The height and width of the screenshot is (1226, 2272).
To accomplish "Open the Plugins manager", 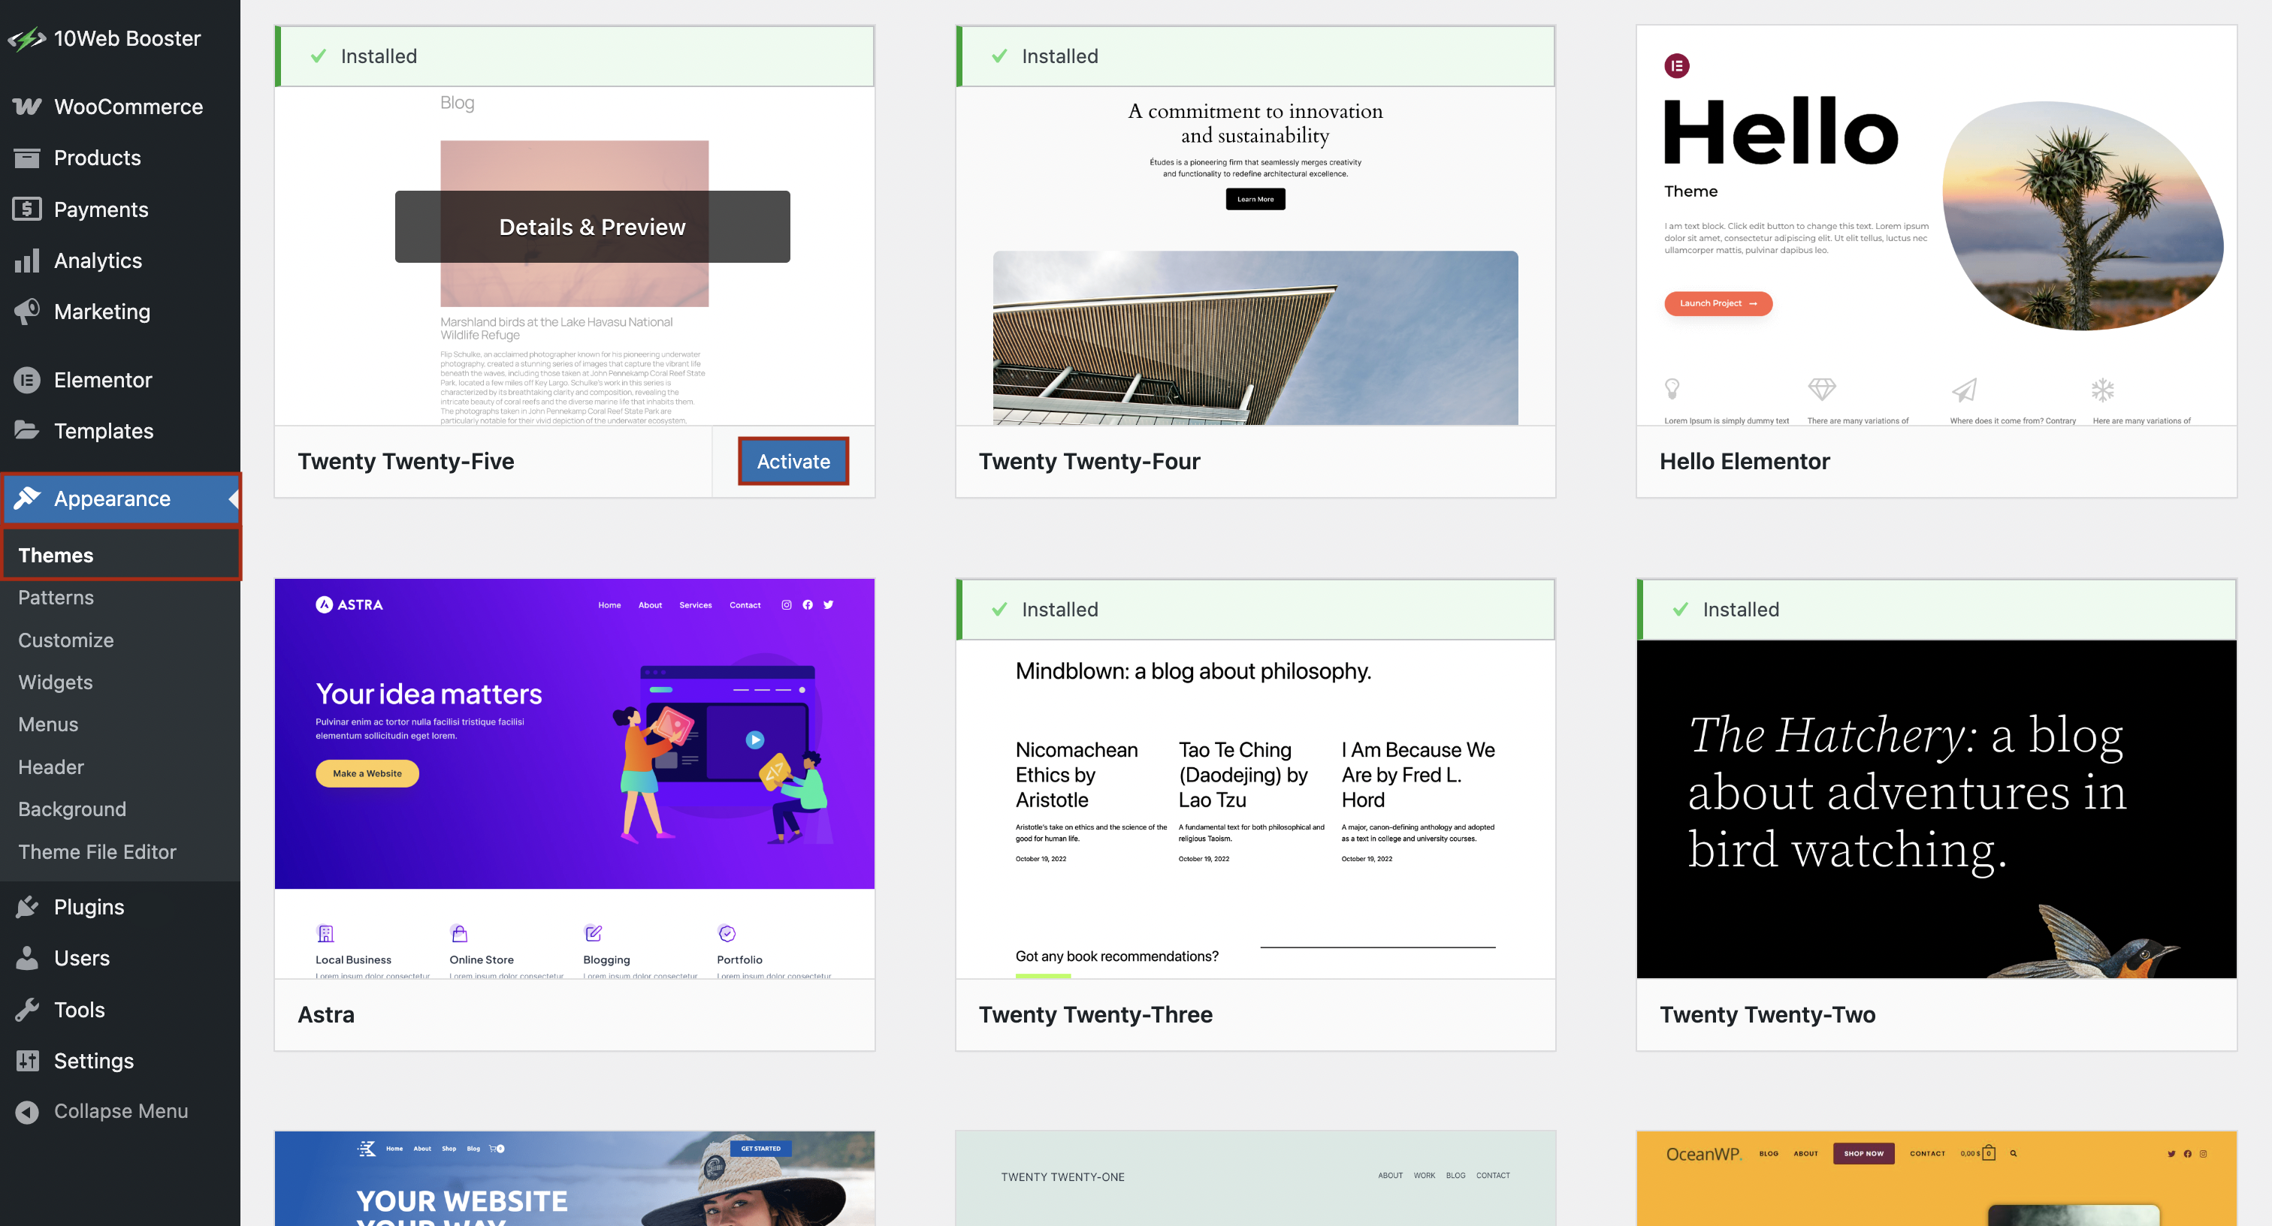I will pyautogui.click(x=89, y=906).
